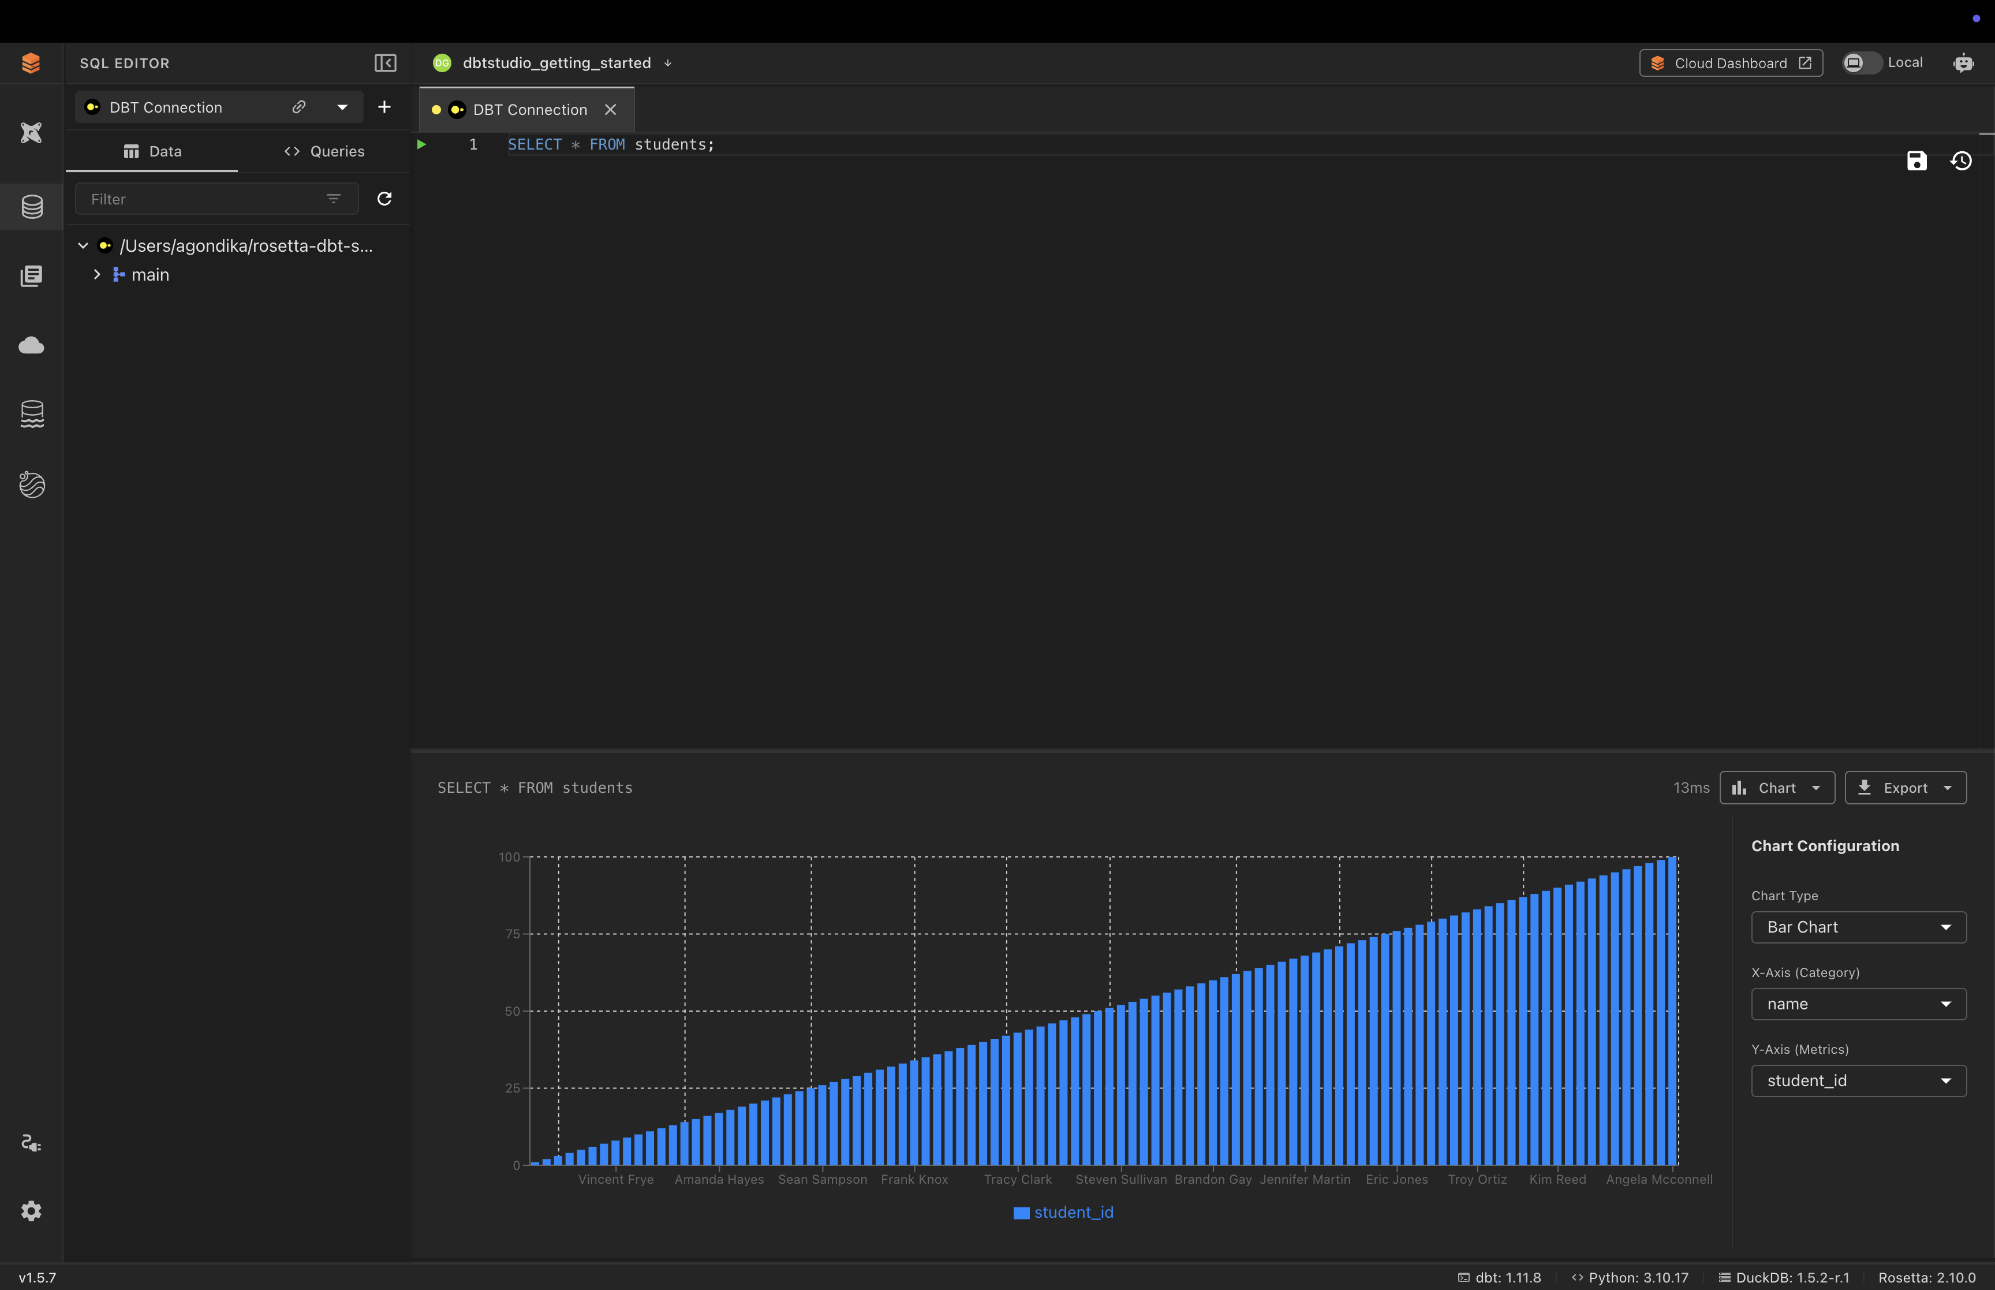
Task: Open the dbt project tools sidebar icon
Action: (x=31, y=132)
